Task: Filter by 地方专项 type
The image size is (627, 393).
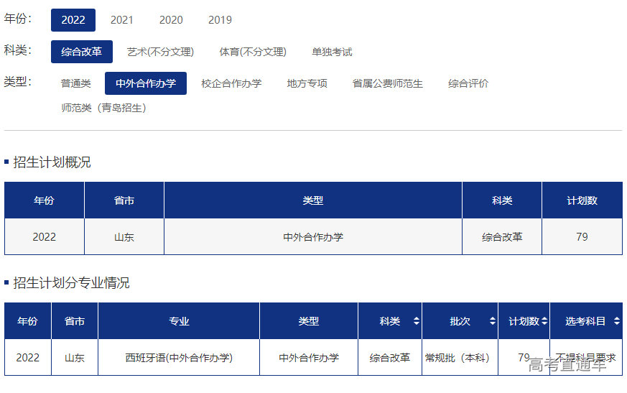Action: pos(307,83)
